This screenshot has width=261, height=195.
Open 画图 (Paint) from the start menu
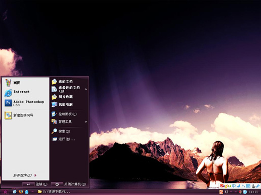[26, 83]
